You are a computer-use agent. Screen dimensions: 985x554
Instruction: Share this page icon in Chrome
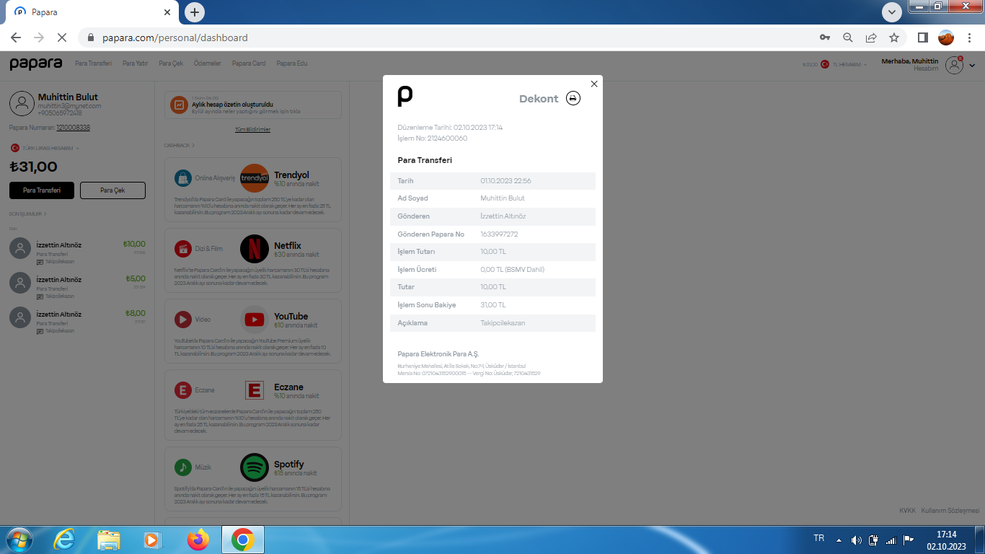(871, 38)
